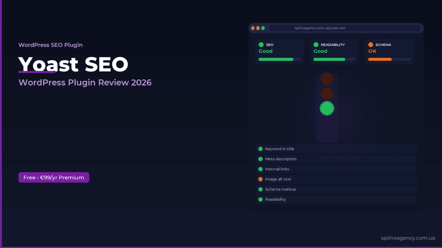The width and height of the screenshot is (442, 248).
Task: Click the top red traffic light lamp
Action: [x=327, y=79]
